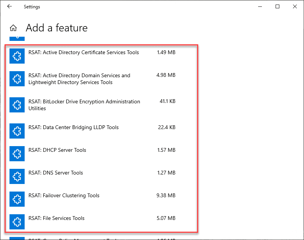The height and width of the screenshot is (240, 304).
Task: Click the 1.49 MB size value
Action: [x=166, y=53]
